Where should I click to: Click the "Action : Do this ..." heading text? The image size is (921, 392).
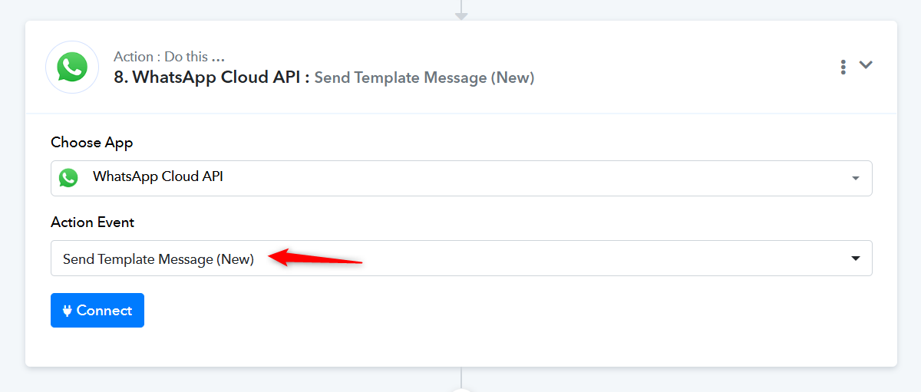(x=169, y=57)
